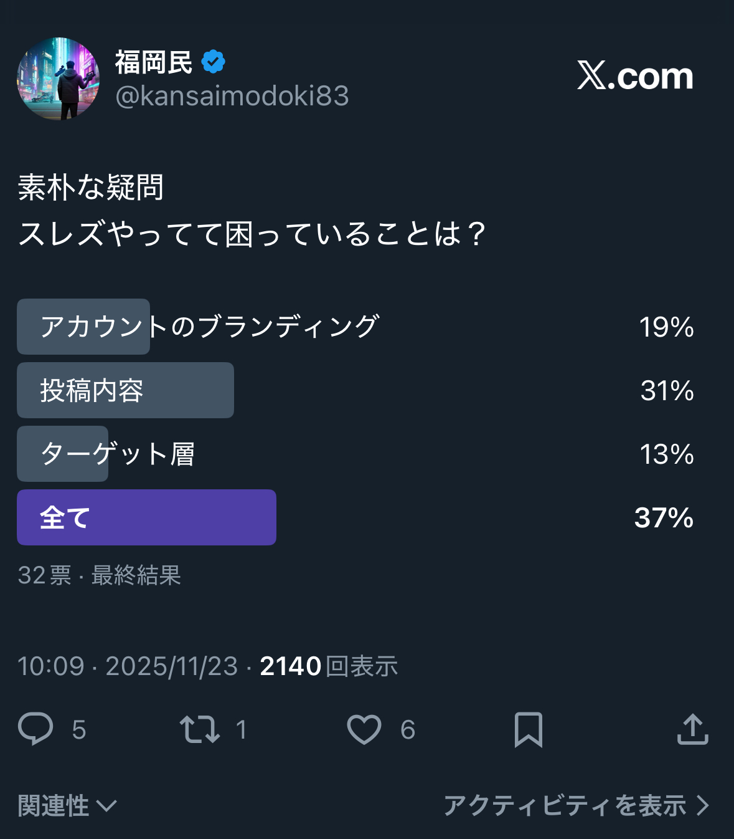Open アクティビティを表示 activity link
Screen dimensions: 734x839
(565, 805)
